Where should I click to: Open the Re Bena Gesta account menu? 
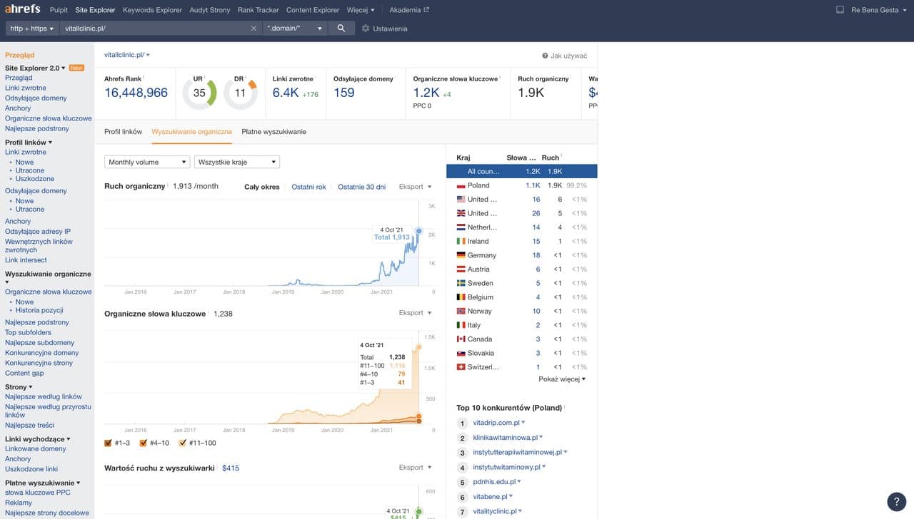click(x=878, y=10)
